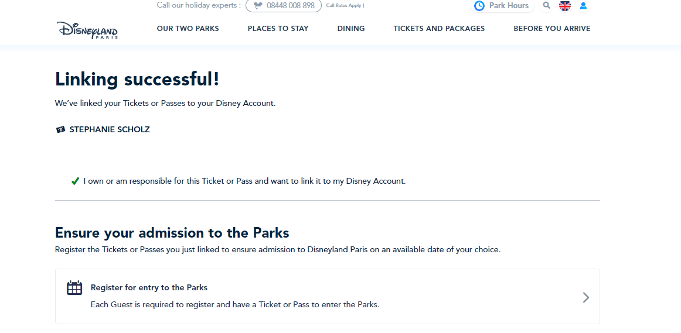Click the Stephanie Scholz ticket name
Image resolution: width=681 pixels, height=333 pixels.
coord(110,130)
